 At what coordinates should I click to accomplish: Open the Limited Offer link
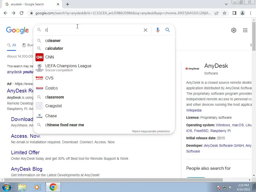(25, 152)
